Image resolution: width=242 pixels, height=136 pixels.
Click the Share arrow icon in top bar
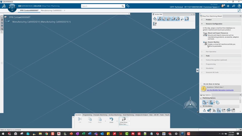click(233, 6)
